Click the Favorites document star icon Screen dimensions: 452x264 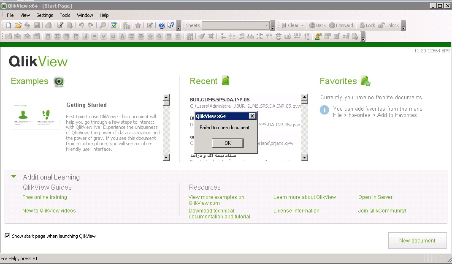tap(365, 81)
